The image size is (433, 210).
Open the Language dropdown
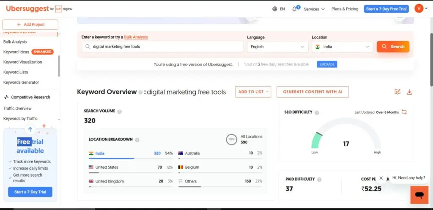point(277,46)
